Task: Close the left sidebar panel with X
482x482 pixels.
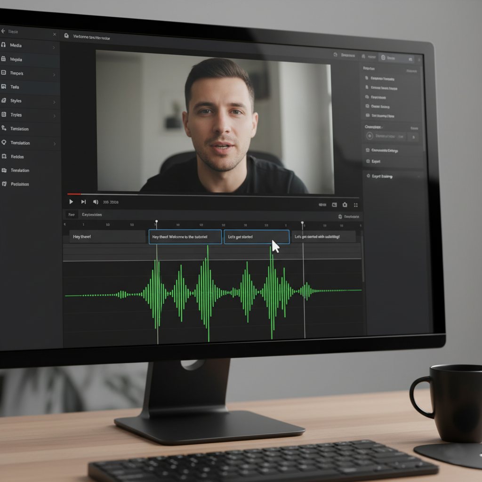Action: tap(54, 34)
